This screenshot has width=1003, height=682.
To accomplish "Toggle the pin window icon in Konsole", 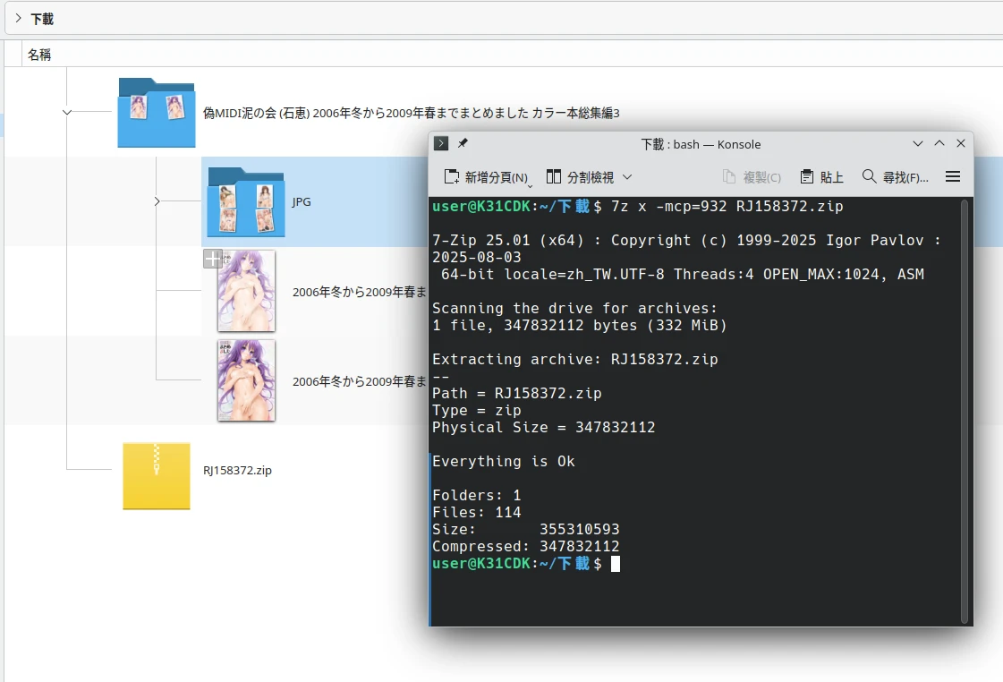I will [463, 143].
